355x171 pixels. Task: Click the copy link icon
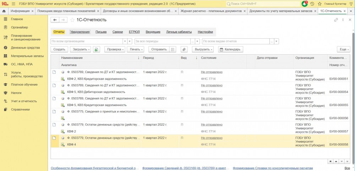click(336, 20)
